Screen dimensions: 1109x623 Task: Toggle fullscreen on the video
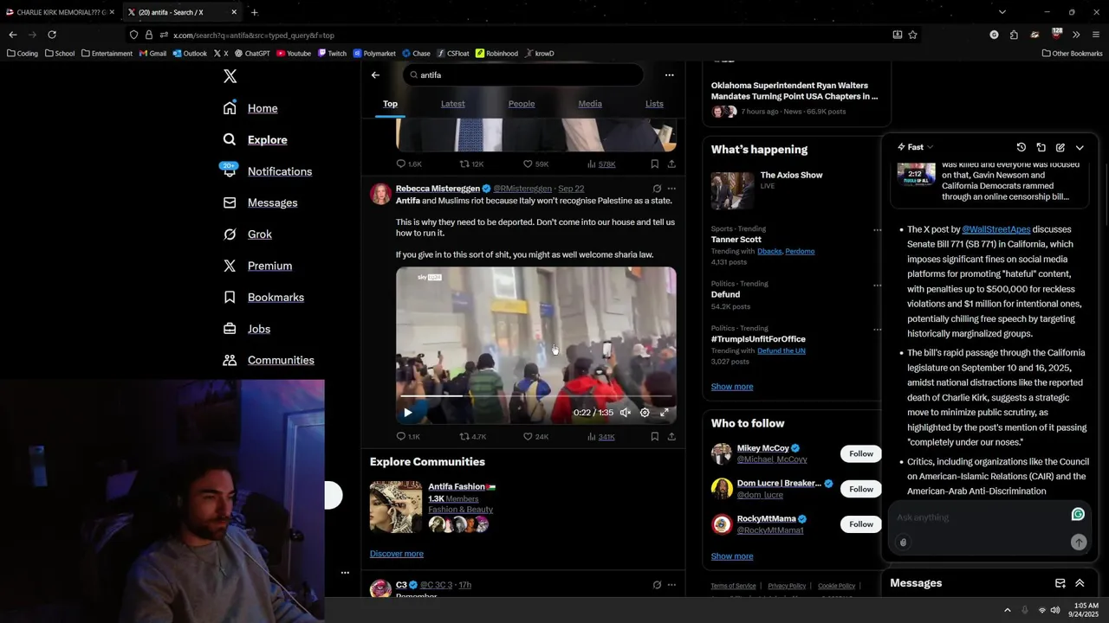665,413
